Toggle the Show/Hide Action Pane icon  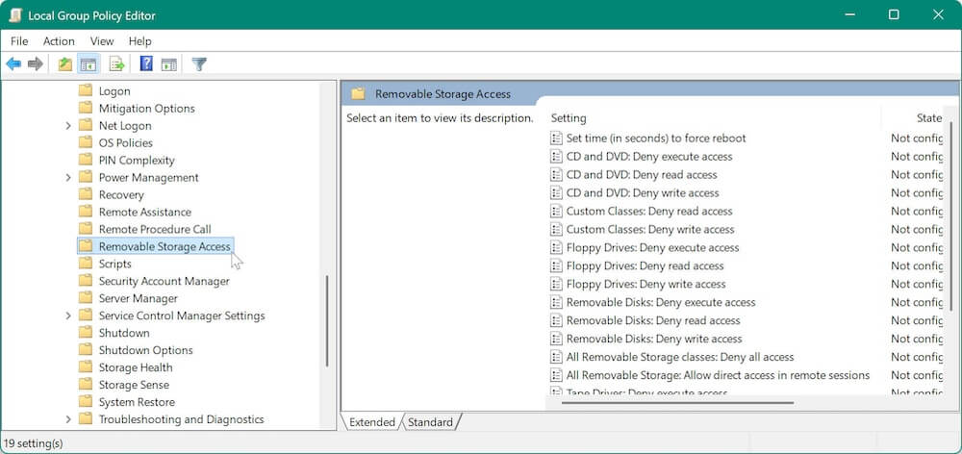click(168, 64)
